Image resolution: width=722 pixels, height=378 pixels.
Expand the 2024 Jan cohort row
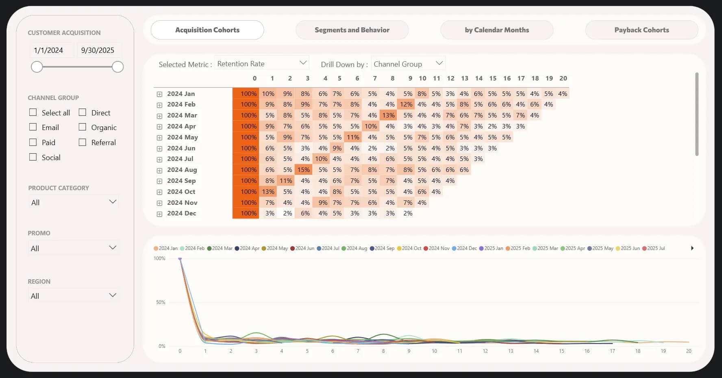coord(159,94)
